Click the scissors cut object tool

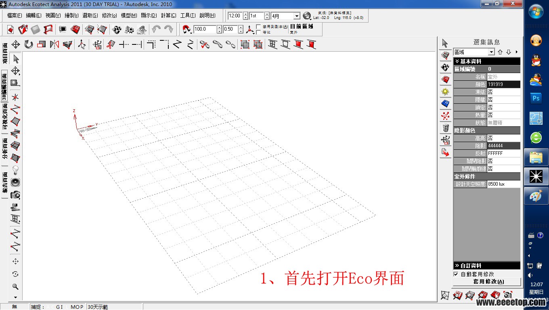click(x=111, y=44)
